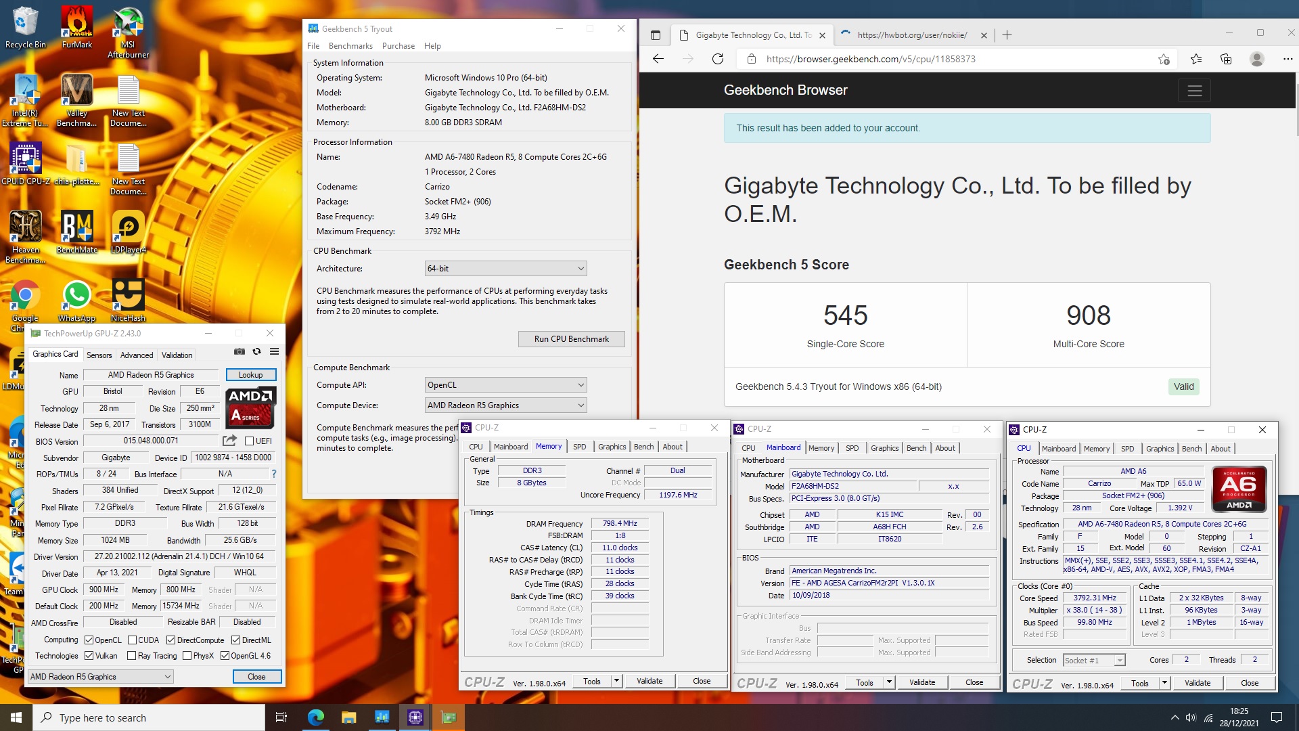Click Bus Interface question mark in GPU-Z
The width and height of the screenshot is (1299, 731).
pyautogui.click(x=274, y=474)
